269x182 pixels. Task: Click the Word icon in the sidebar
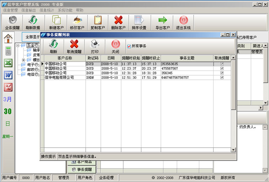coord(8,75)
